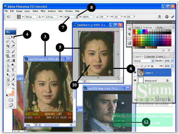Select the Crop tool
Screen dimensions: 179x134
point(8,46)
